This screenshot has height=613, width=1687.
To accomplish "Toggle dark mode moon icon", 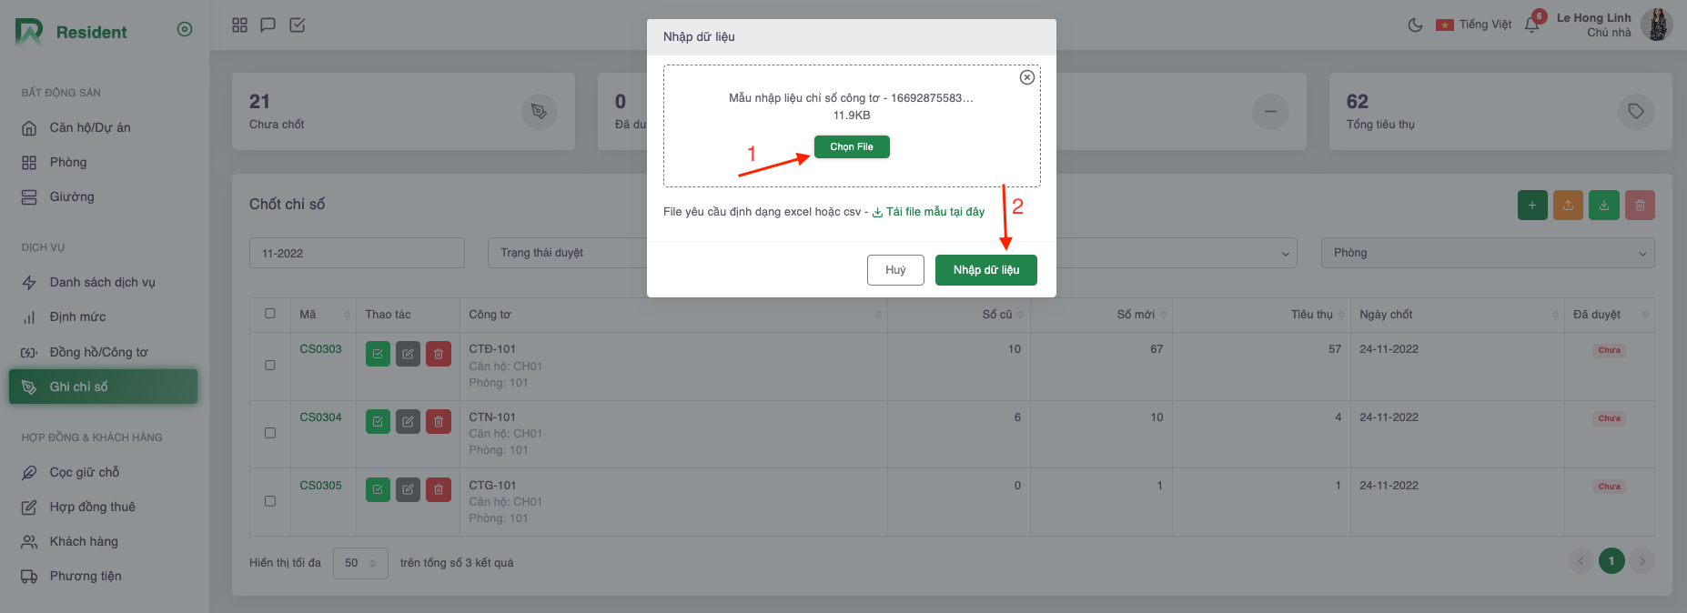I will (x=1415, y=25).
